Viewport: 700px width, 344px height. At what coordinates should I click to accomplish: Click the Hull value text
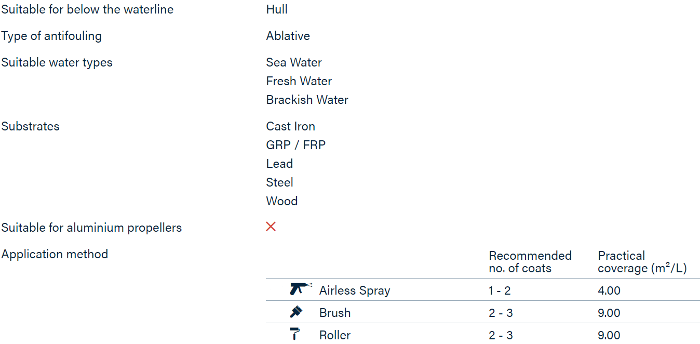(277, 9)
